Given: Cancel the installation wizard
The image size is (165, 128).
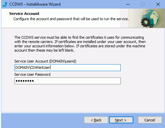Looking at the screenshot, I should pos(150,120).
